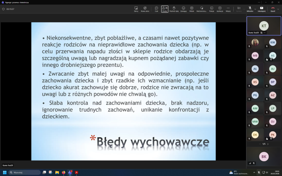The width and height of the screenshot is (282, 176).
Task: Go to next participants page
Action: [269, 144]
